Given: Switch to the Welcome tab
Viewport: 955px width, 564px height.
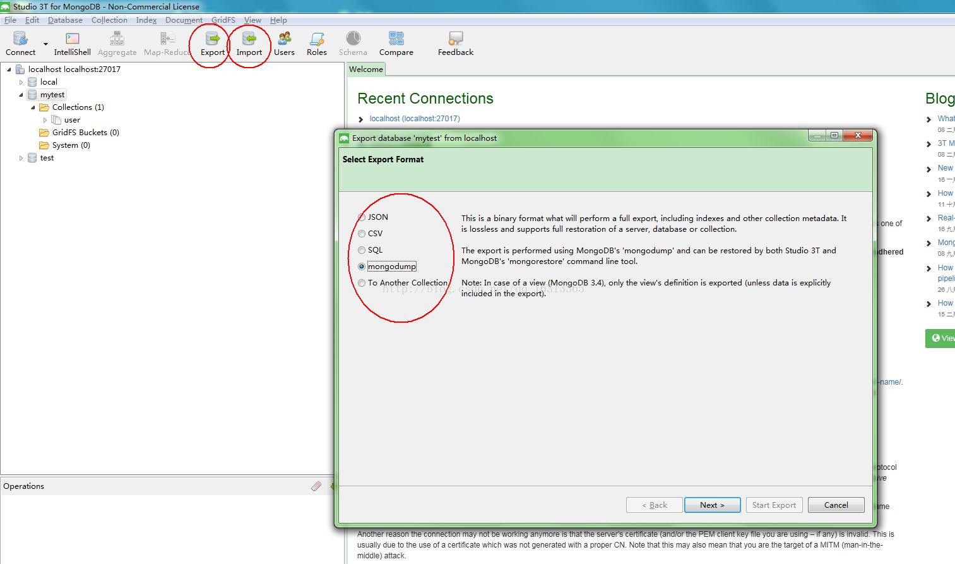Looking at the screenshot, I should tap(366, 69).
